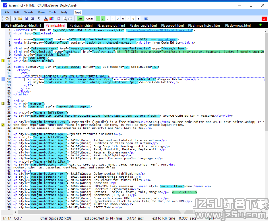Toggle bookmark number 1 in the toolbar
The width and height of the screenshot is (269, 221).
point(98,18)
